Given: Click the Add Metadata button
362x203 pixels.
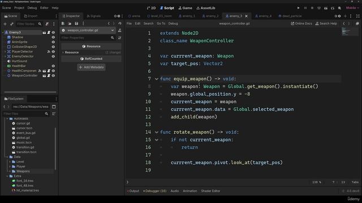Looking at the screenshot, I should click(x=92, y=67).
